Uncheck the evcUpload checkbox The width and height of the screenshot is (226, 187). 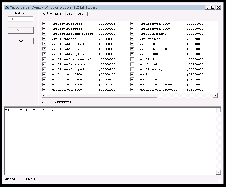132,64
